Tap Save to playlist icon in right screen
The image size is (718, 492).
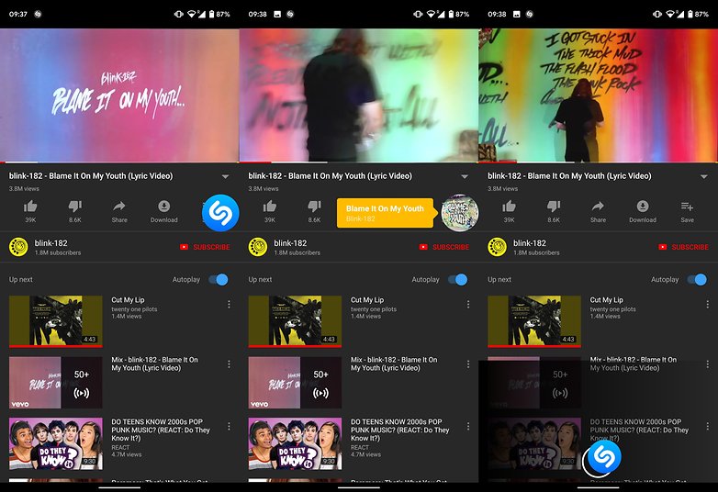point(688,207)
